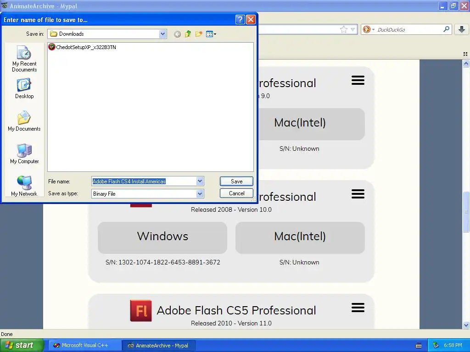
Task: Create a new folder in Downloads
Action: 199,34
